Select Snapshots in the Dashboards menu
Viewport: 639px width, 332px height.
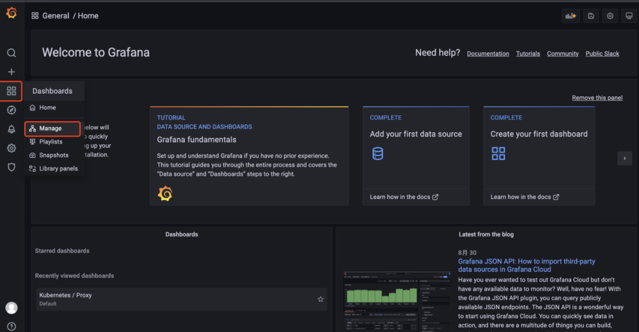click(x=54, y=155)
